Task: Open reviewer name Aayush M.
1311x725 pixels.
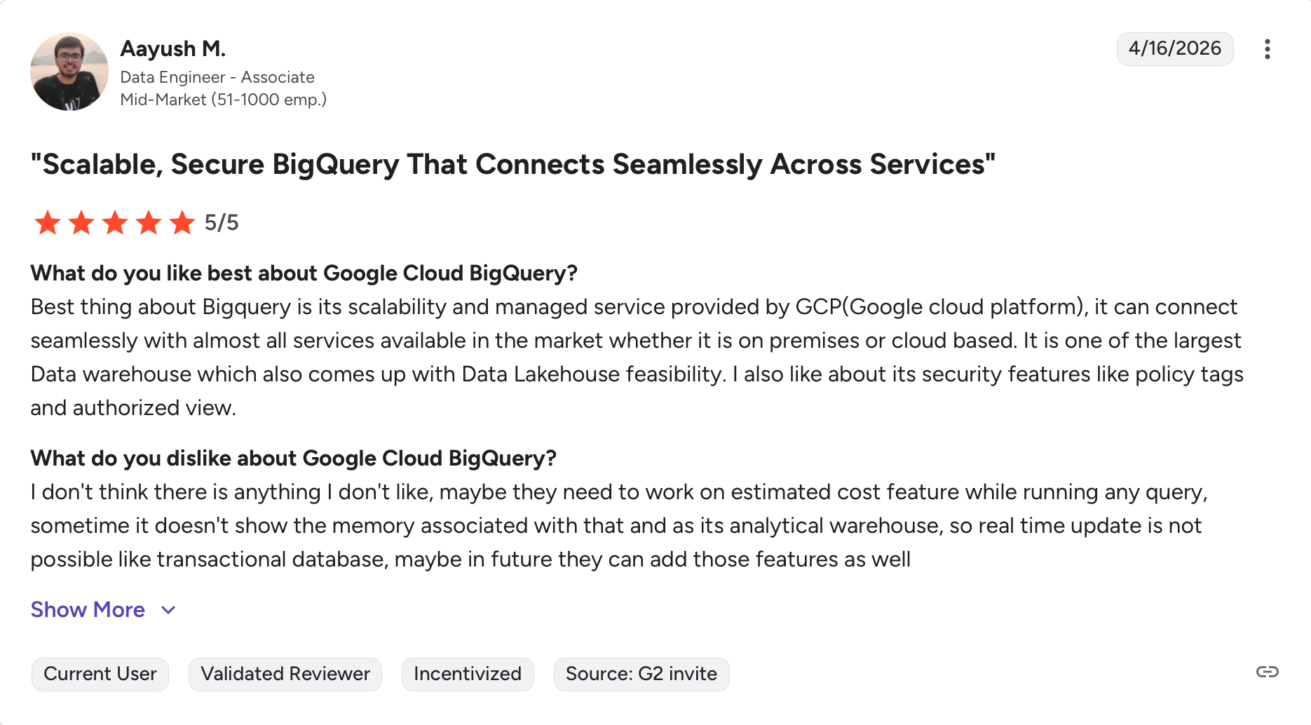Action: (173, 48)
